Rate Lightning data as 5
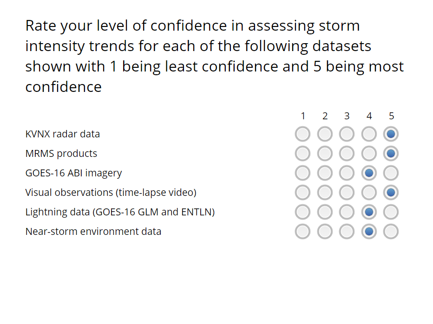This screenshot has width=433, height=324. [391, 212]
